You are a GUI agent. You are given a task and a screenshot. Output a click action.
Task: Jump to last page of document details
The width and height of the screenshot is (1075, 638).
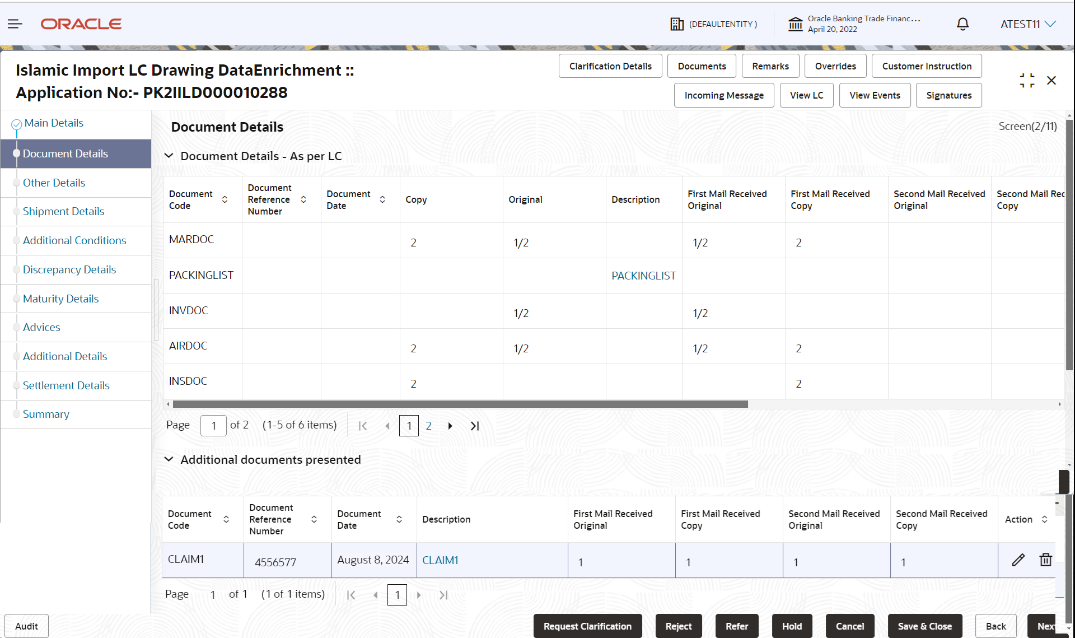pyautogui.click(x=475, y=426)
